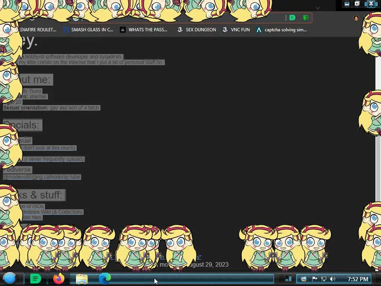
Task: Open the SMASH GLASS IN C... bookmark
Action: [x=88, y=30]
